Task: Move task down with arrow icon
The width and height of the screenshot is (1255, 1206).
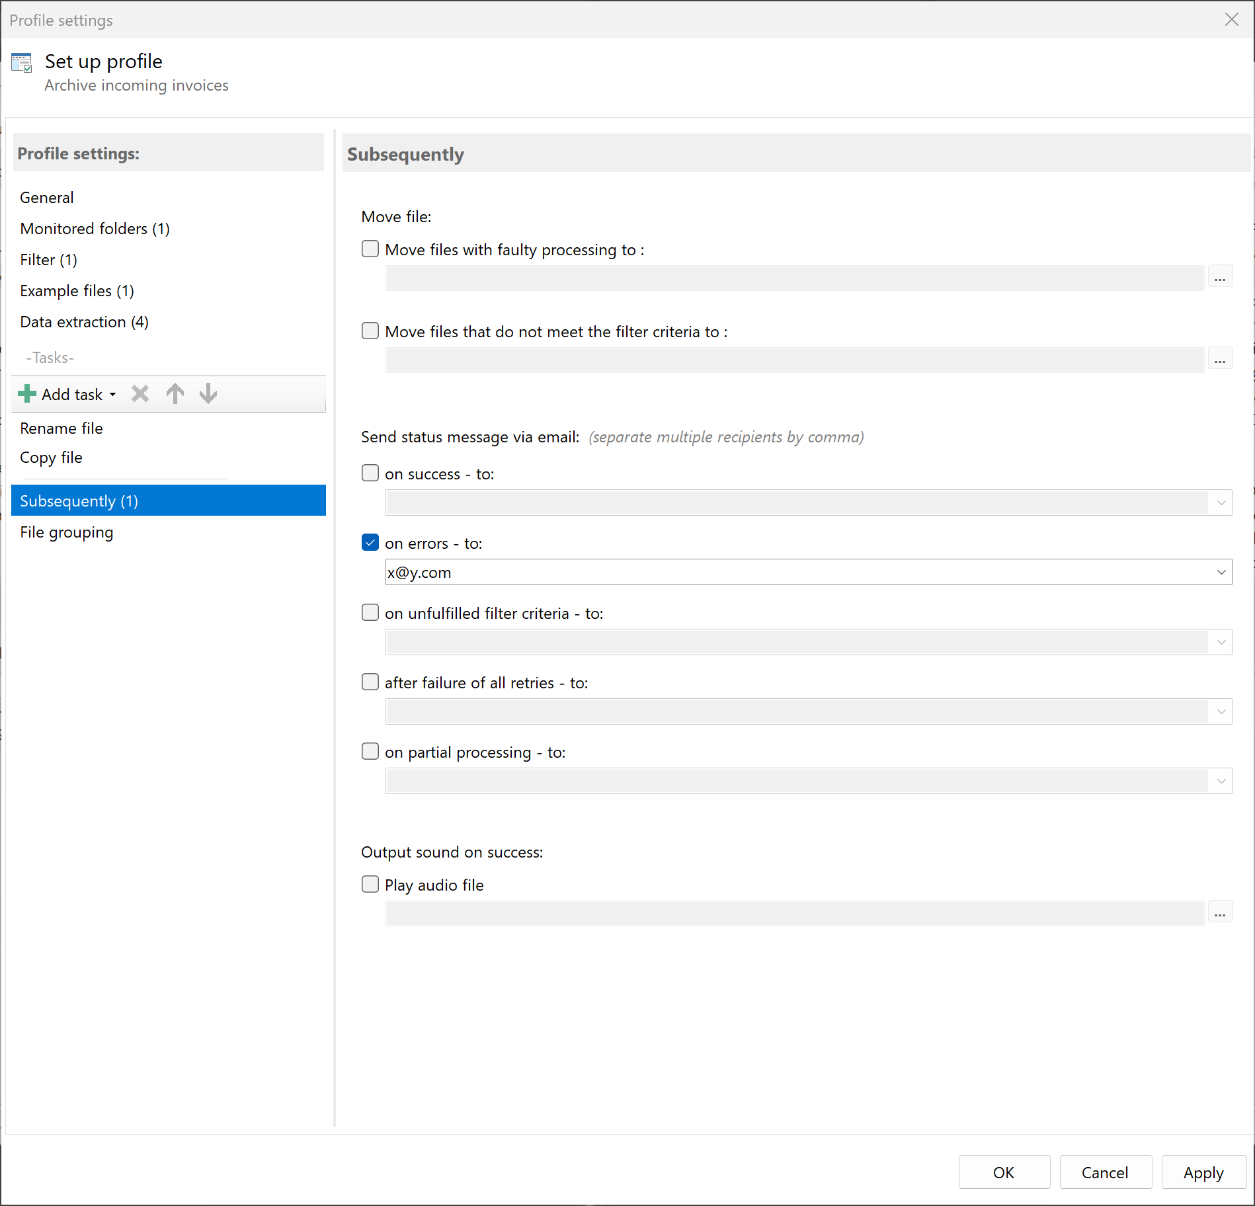Action: click(x=208, y=394)
